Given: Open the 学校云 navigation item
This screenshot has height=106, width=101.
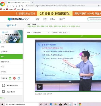Looking at the screenshot, I should (52, 19).
